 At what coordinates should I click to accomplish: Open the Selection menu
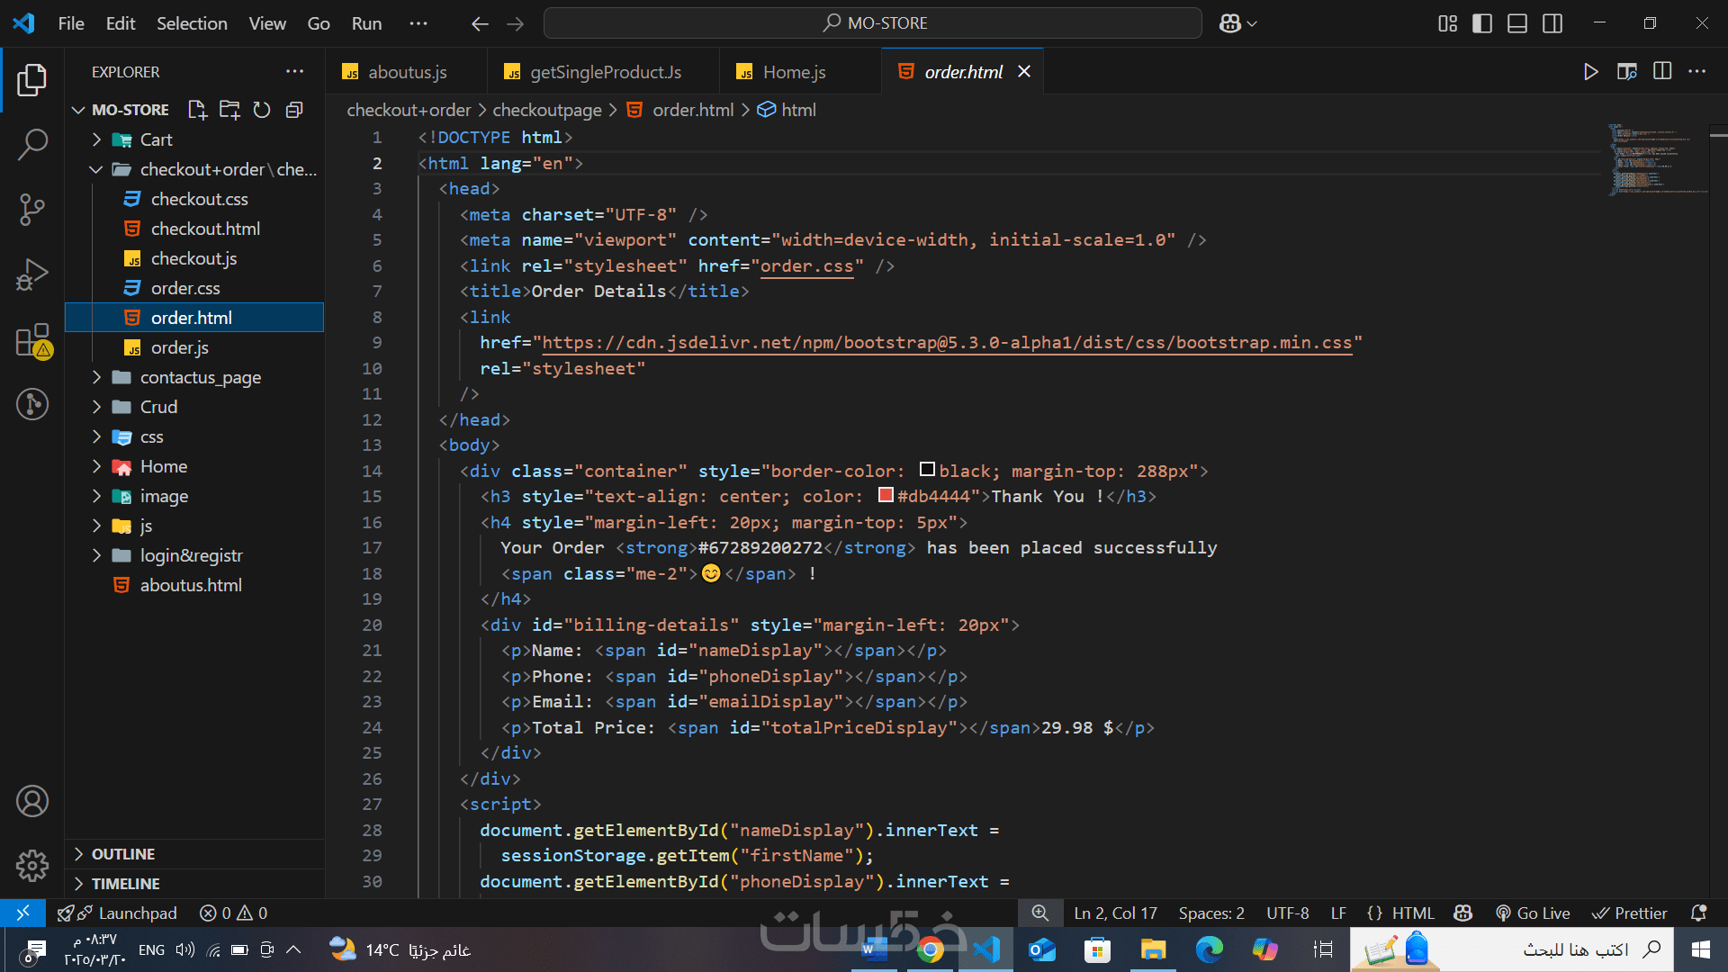[192, 23]
